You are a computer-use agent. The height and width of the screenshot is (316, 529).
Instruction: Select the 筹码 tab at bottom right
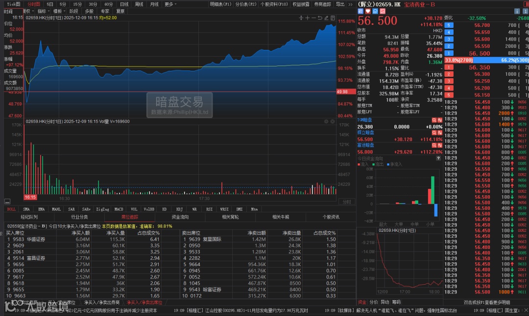tap(396, 302)
